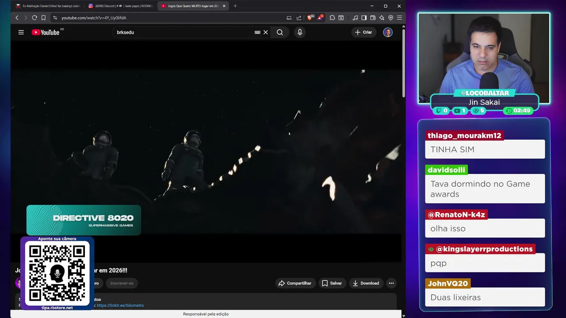Go to the YouTube home logo
Screen dimensions: 566x318
(x=46, y=32)
